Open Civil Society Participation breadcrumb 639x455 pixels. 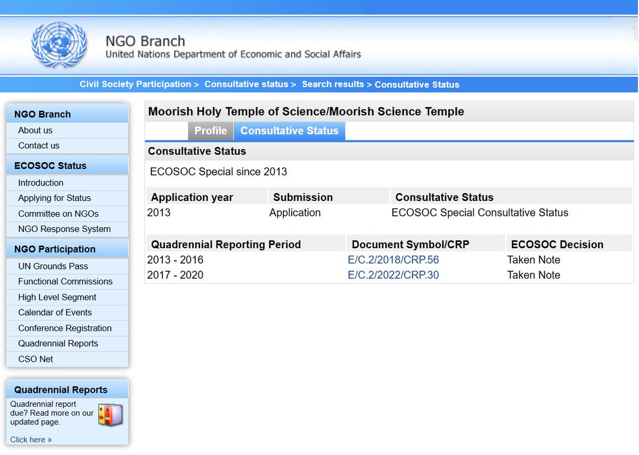pos(135,85)
